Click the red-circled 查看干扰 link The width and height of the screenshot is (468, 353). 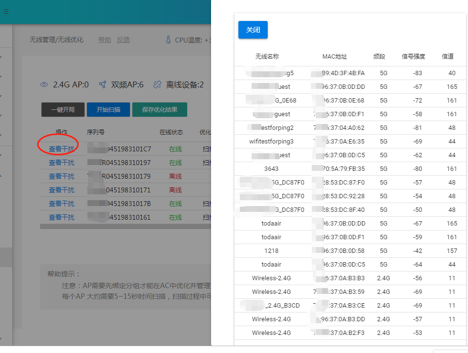coord(62,149)
